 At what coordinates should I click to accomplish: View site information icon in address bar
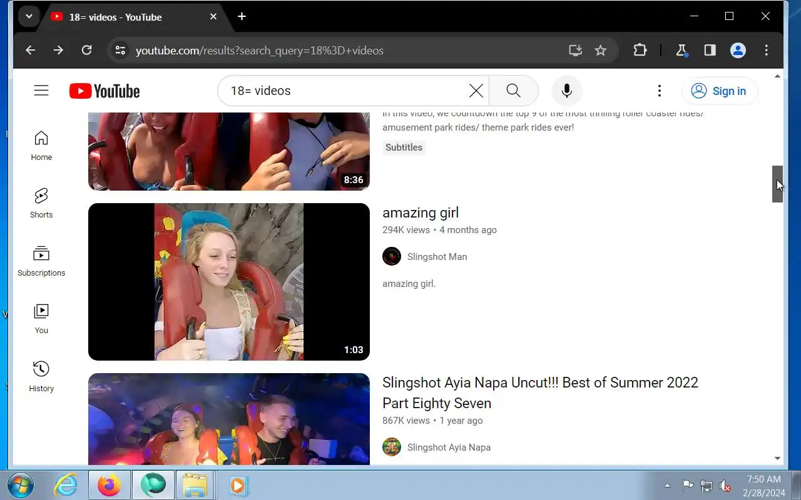coord(120,50)
